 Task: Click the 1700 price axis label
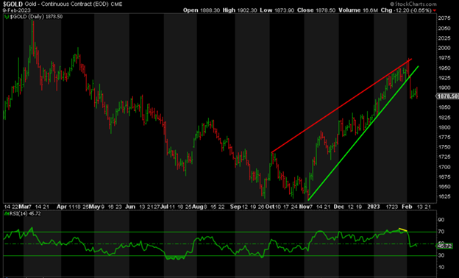pos(444,167)
